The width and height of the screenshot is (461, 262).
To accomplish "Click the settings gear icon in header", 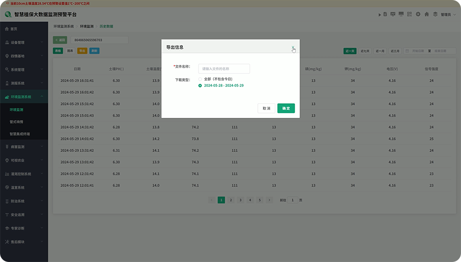I will [x=418, y=14].
